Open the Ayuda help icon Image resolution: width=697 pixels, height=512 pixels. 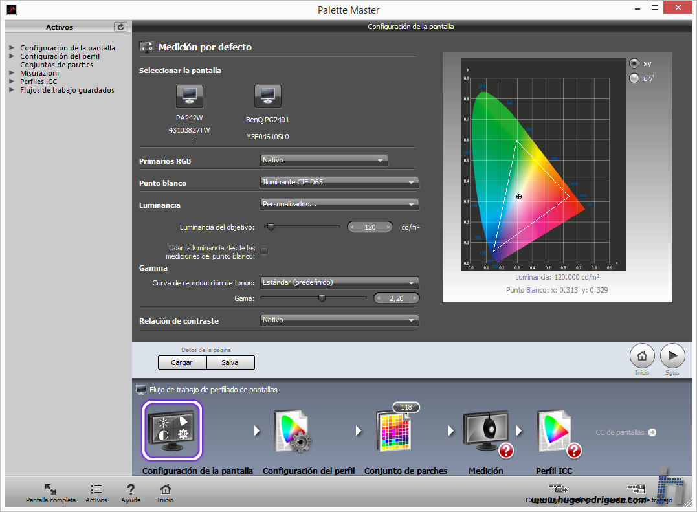click(x=131, y=490)
